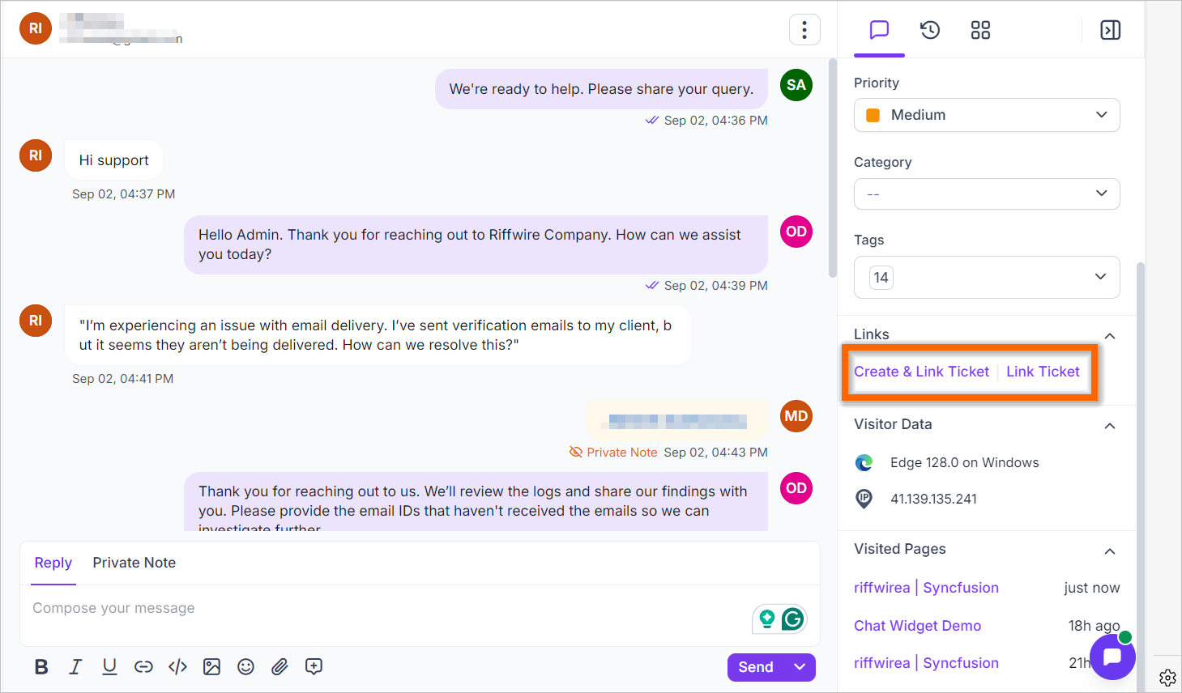Click the blurred private note bubble

[x=677, y=421]
